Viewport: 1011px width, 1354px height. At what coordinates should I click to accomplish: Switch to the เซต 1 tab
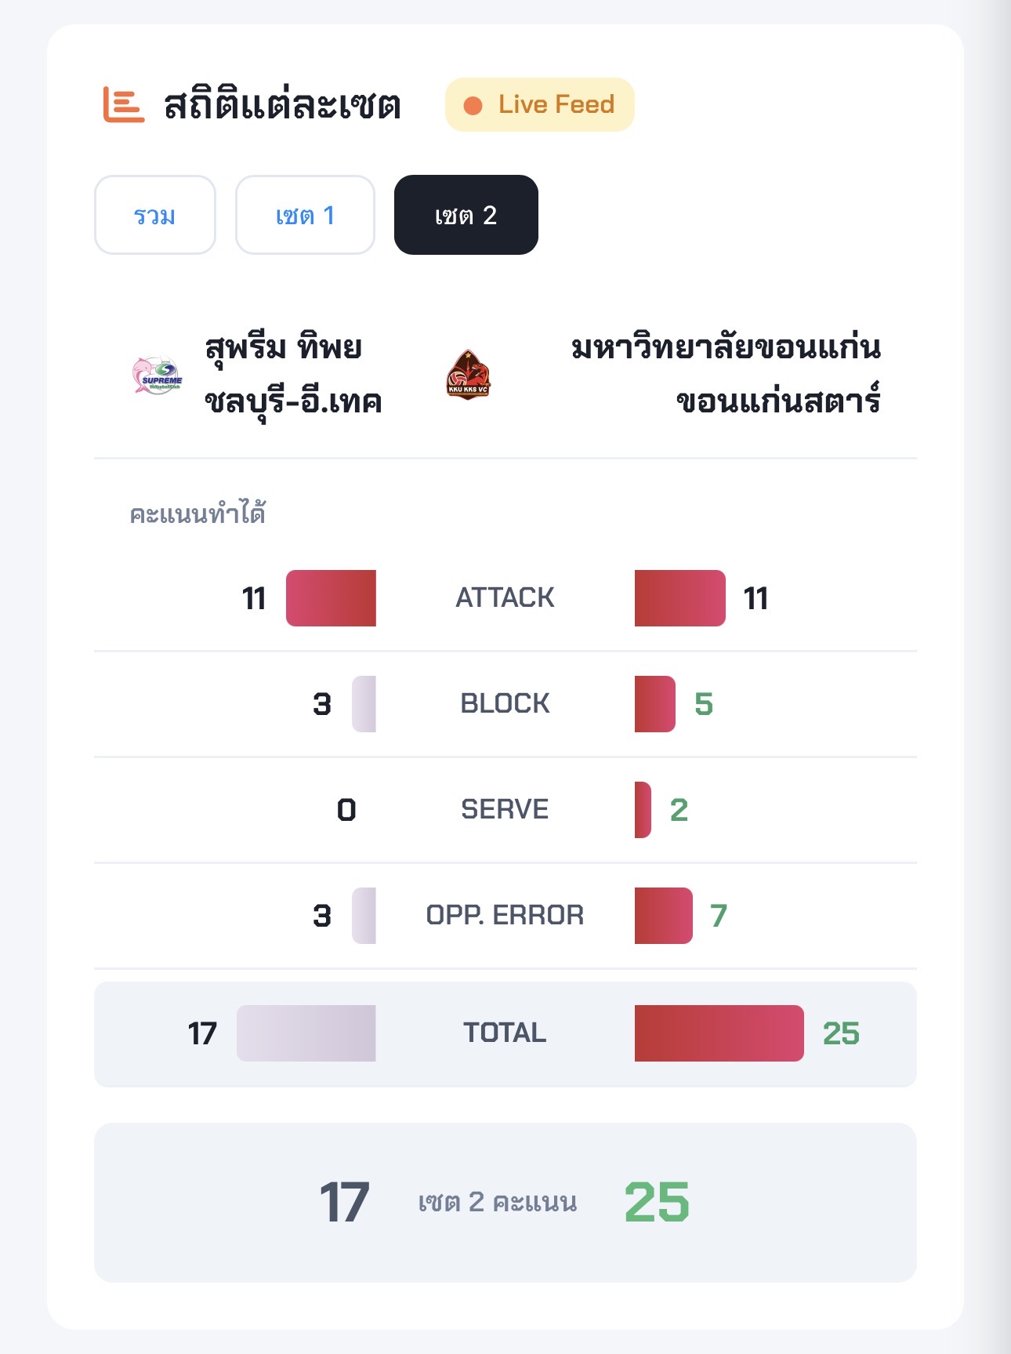305,215
